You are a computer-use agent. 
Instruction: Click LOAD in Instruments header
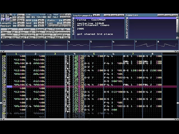coord(114,15)
